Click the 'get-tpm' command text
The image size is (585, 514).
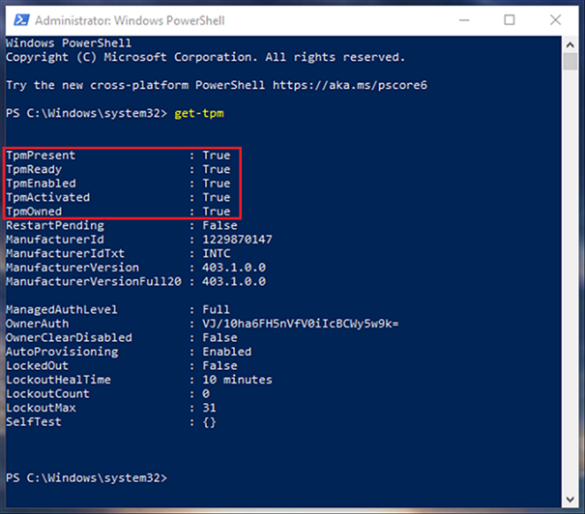pyautogui.click(x=199, y=113)
